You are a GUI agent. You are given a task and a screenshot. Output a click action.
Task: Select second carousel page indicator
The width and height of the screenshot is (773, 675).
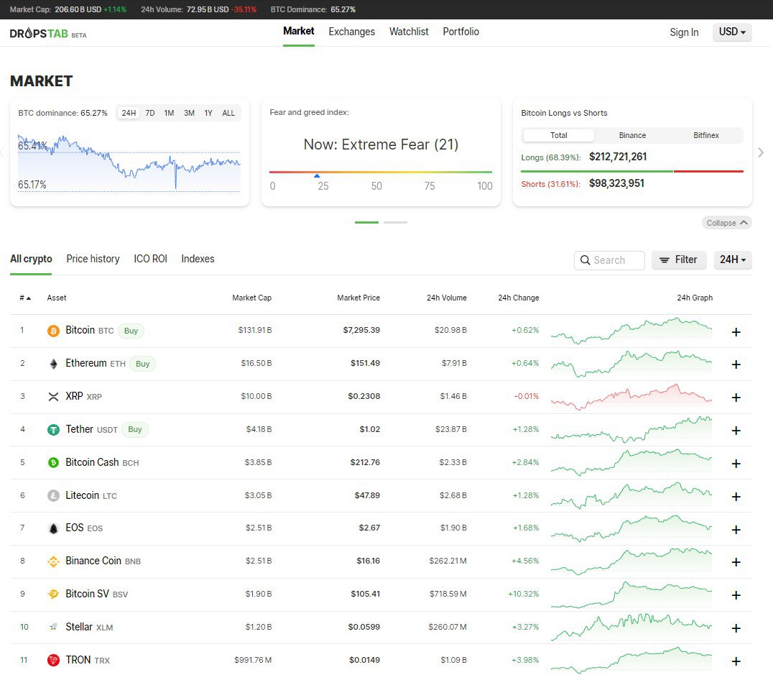click(395, 223)
